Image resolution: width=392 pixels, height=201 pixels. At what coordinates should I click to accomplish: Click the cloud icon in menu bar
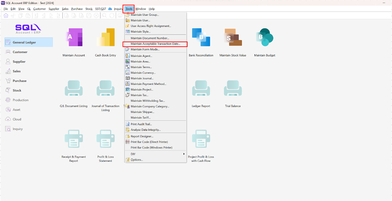pyautogui.click(x=110, y=9)
